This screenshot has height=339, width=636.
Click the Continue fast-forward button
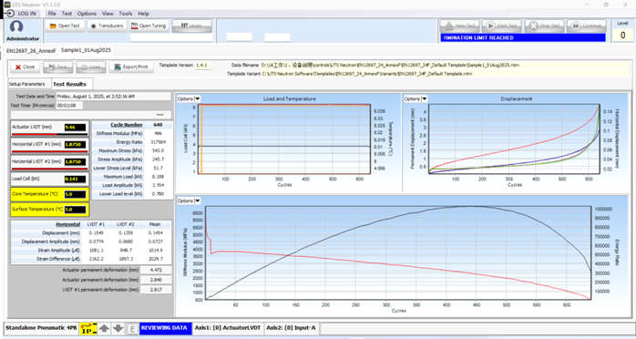587,26
